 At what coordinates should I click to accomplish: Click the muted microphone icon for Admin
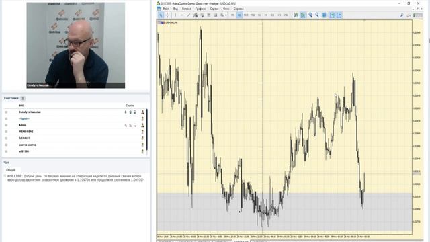pyautogui.click(x=126, y=125)
